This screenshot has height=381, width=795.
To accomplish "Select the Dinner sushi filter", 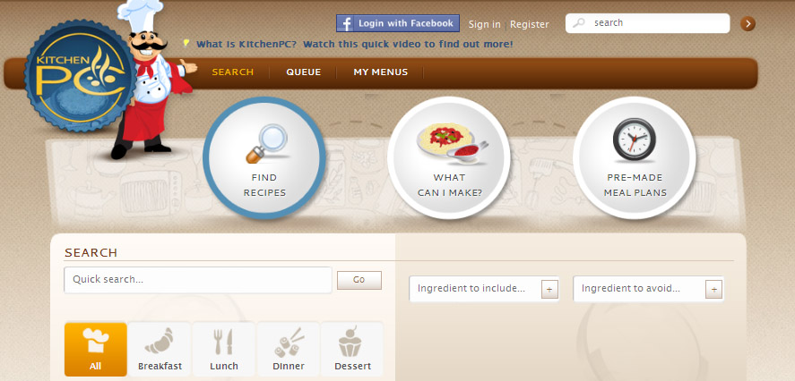I will click(x=289, y=349).
